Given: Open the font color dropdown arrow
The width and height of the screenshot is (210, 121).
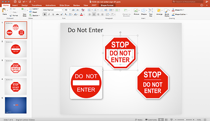Looking at the screenshot, I should 84,14.
